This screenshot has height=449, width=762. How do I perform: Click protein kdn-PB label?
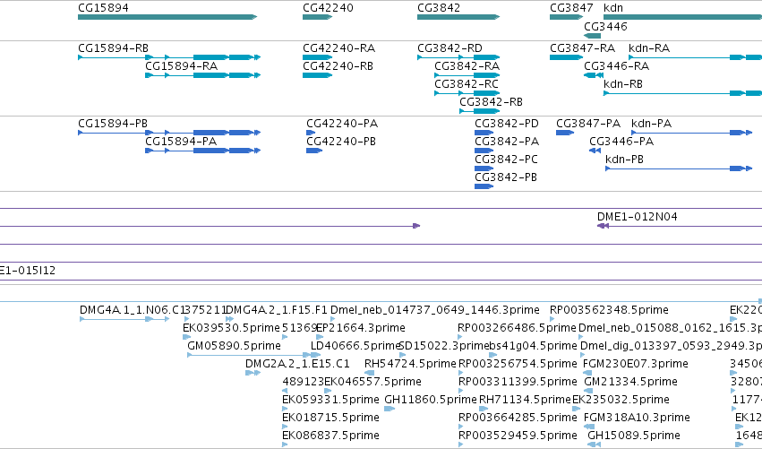click(x=624, y=160)
